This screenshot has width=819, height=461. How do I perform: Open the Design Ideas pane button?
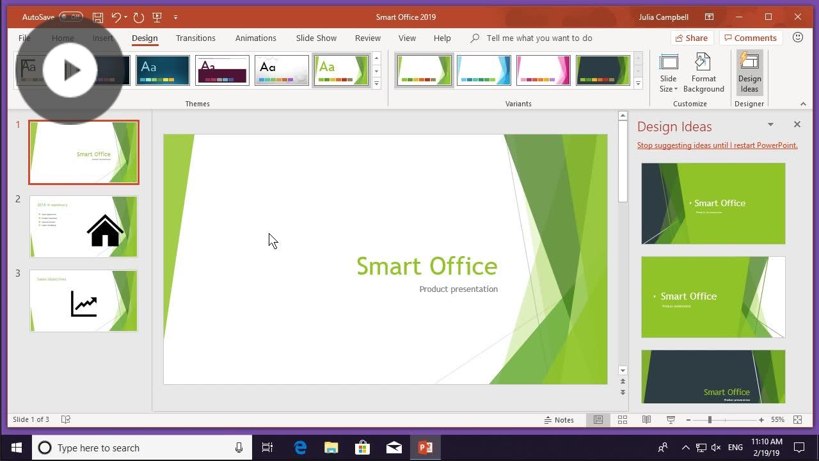click(x=749, y=72)
